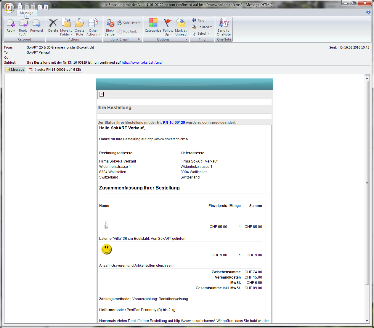The height and width of the screenshot is (328, 374).
Task: Click the Not Junk button
Action: [127, 31]
